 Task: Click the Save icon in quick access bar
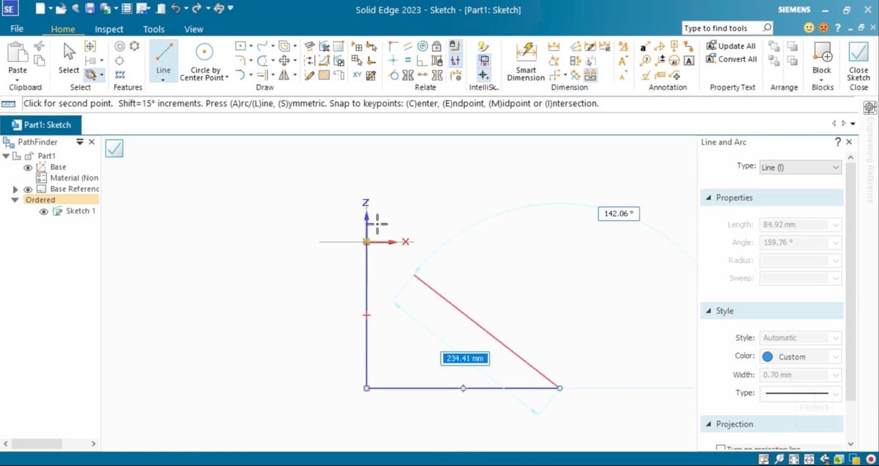pyautogui.click(x=89, y=9)
